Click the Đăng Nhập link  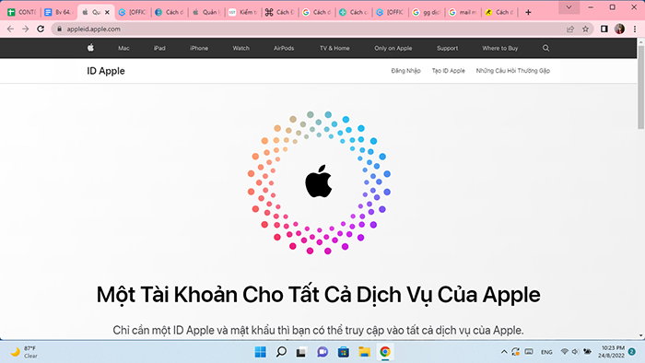[405, 71]
